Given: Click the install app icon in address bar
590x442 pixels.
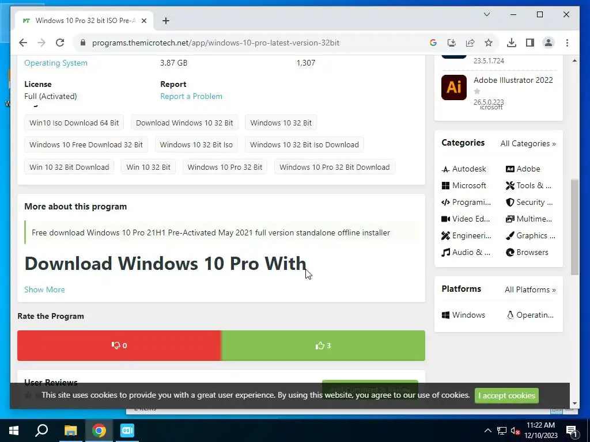Looking at the screenshot, I should (x=452, y=43).
